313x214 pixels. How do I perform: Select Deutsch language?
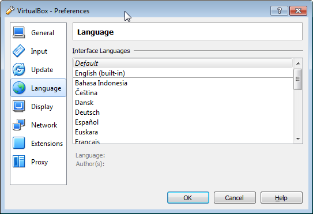pos(183,112)
